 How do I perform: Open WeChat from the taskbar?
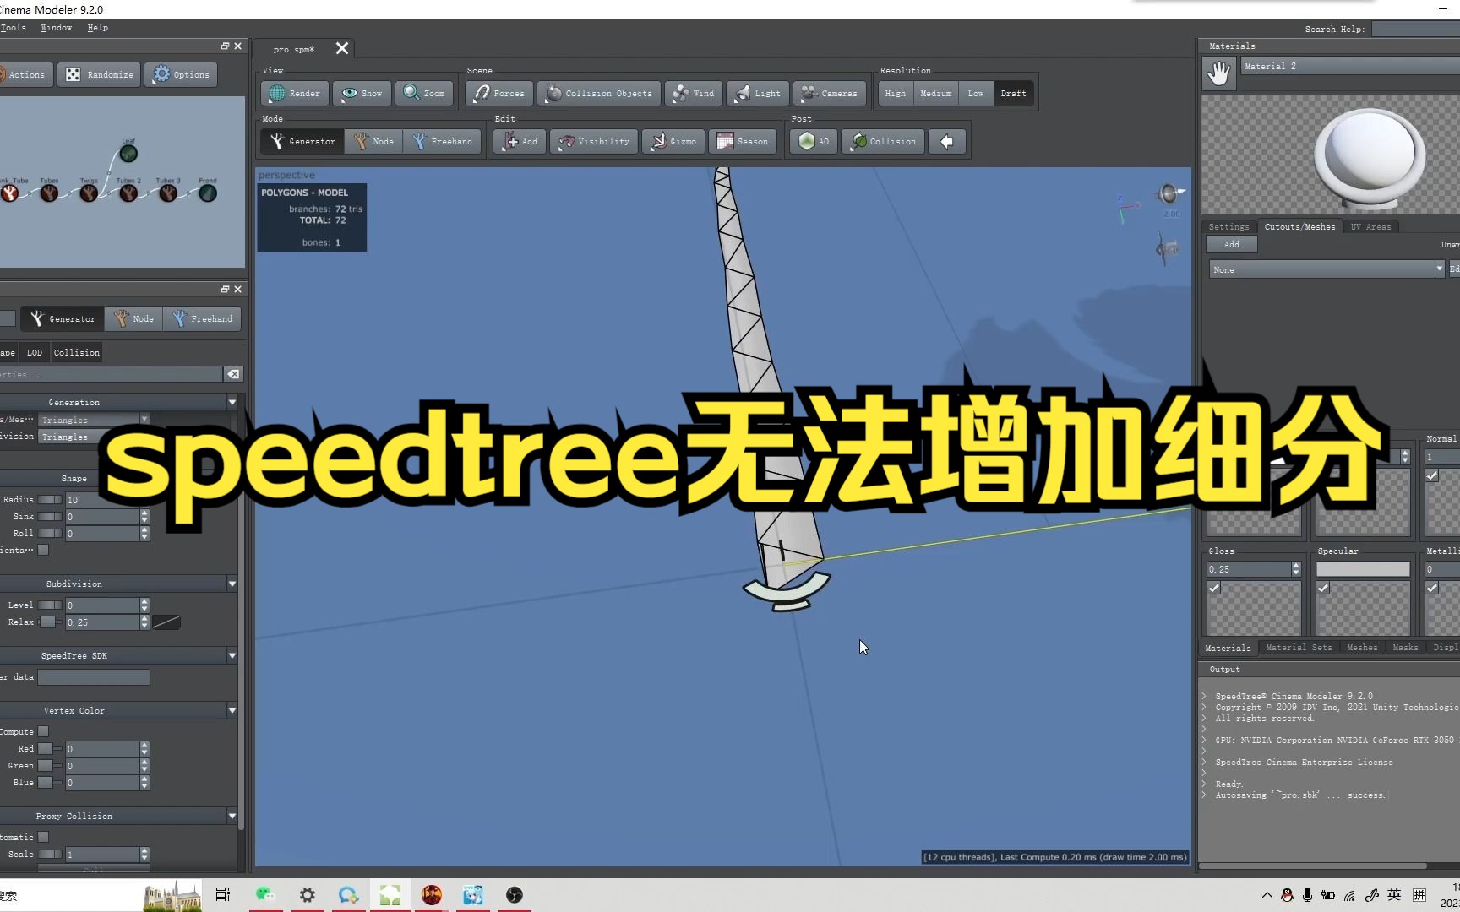point(265,895)
